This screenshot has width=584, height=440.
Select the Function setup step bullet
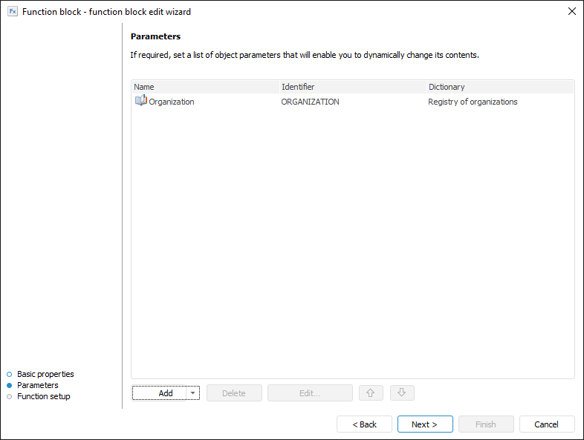coord(9,396)
